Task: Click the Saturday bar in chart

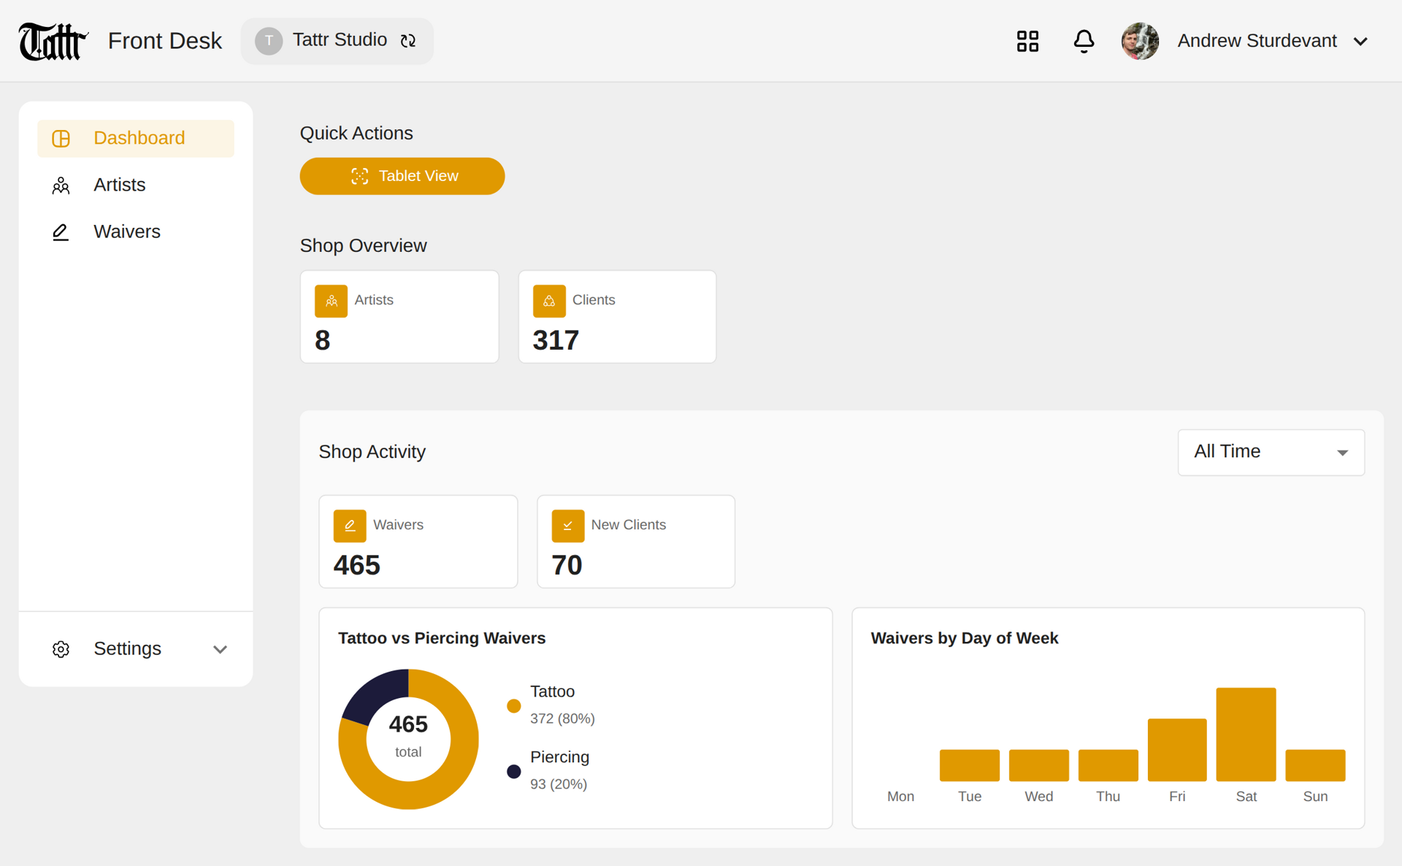Action: [x=1246, y=734]
